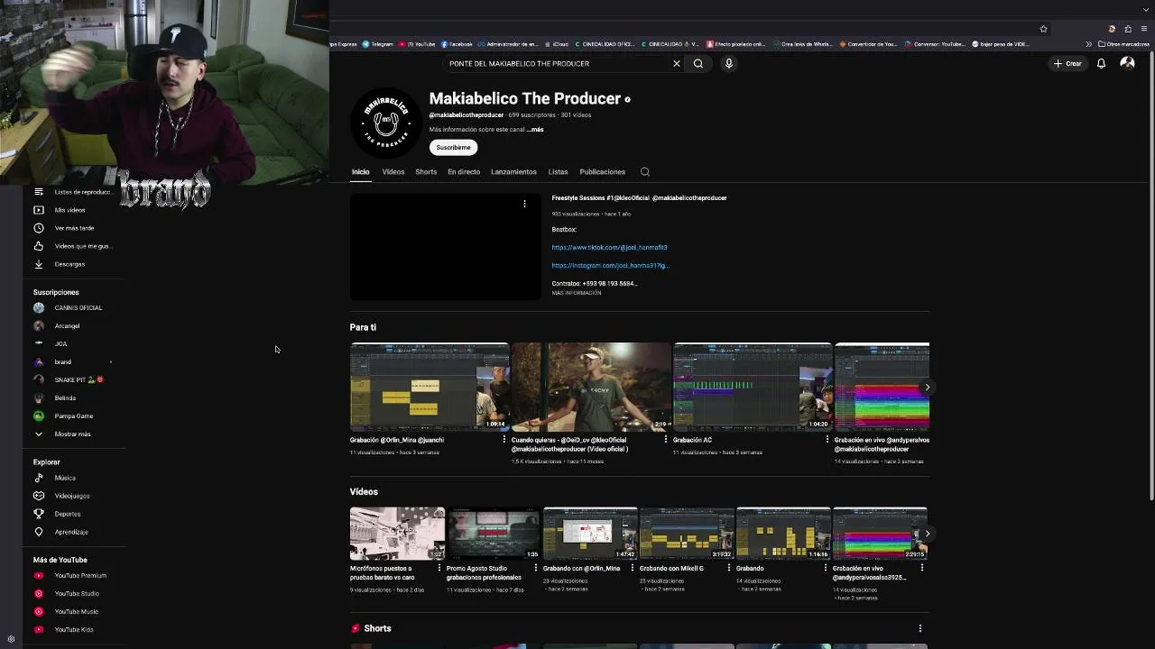Screen dimensions: 1155x649
Task: Open the Cuando quieras video thumbnail
Action: point(591,387)
